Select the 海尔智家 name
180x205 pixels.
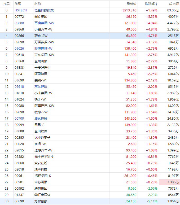(41, 201)
